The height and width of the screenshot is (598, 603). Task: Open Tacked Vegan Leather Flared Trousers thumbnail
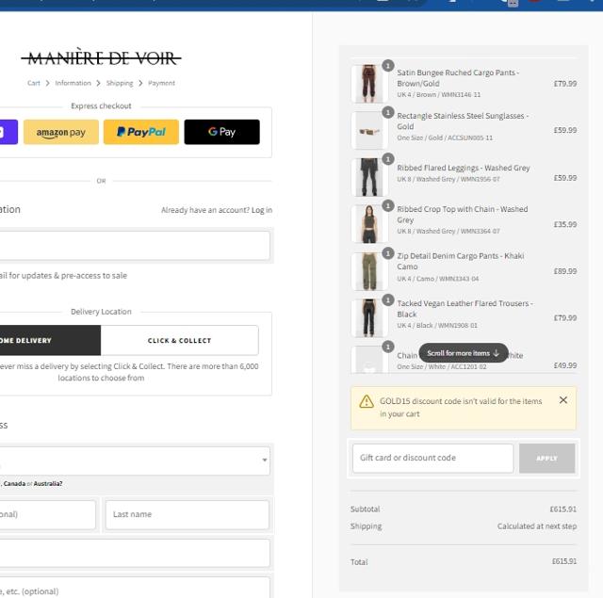[368, 317]
